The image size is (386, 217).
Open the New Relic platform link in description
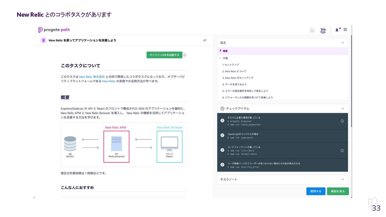[109, 81]
